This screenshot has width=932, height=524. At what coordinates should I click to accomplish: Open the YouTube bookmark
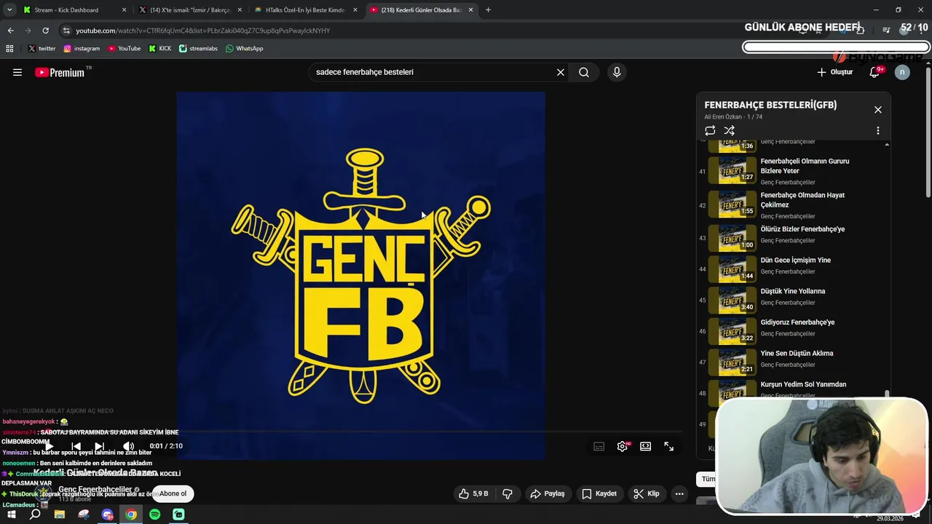125,49
